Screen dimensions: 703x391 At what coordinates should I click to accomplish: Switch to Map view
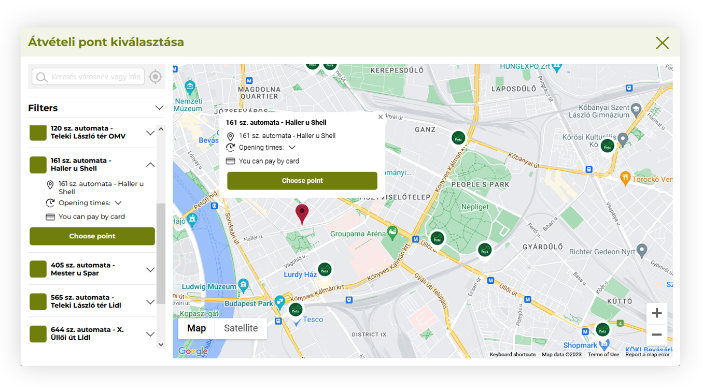pos(196,328)
